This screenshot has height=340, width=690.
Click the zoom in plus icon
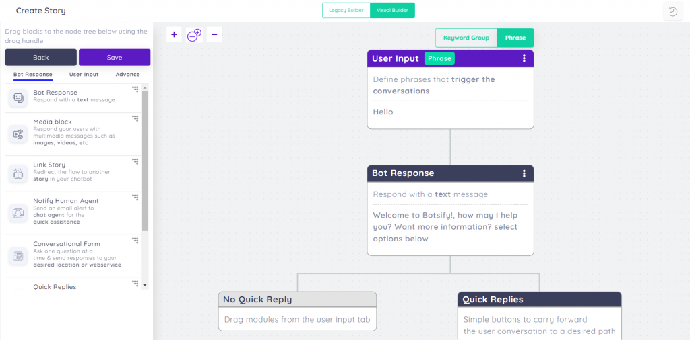(x=174, y=35)
